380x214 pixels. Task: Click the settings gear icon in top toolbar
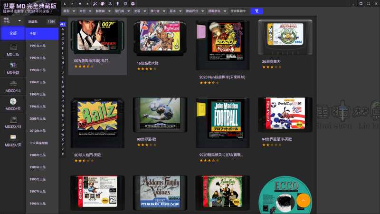click(133, 4)
